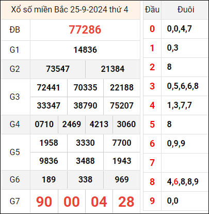Image resolution: width=209 pixels, height=214 pixels.
Task: Click the red G7 number 28
Action: [126, 202]
